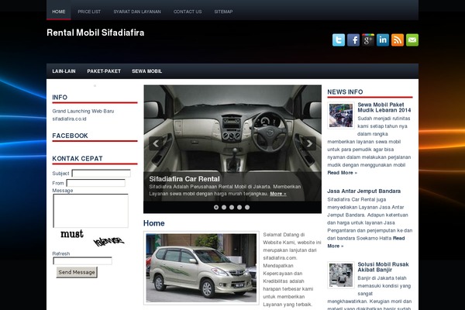Open the LinkedIn social icon
Screen dimensions: 465x310
(383, 40)
